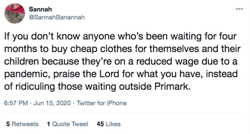The height and width of the screenshot is (134, 250).
Task: Open the Twitter for iPhone source link
Action: (x=102, y=103)
